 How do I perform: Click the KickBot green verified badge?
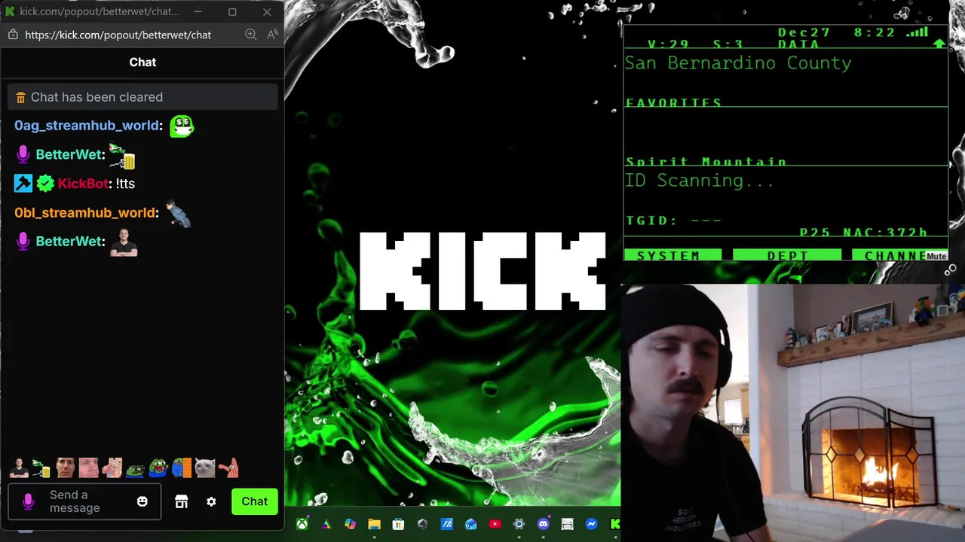click(45, 183)
